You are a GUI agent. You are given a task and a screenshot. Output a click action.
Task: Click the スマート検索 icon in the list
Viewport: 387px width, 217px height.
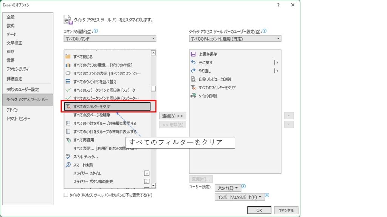pos(68,165)
